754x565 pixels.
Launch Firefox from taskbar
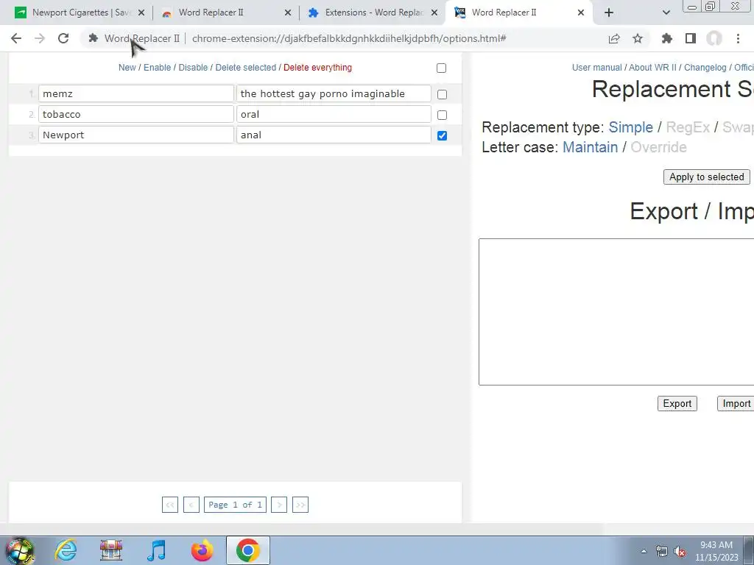[202, 550]
